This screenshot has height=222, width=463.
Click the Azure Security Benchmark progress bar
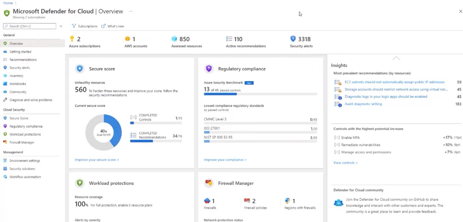tap(260, 94)
